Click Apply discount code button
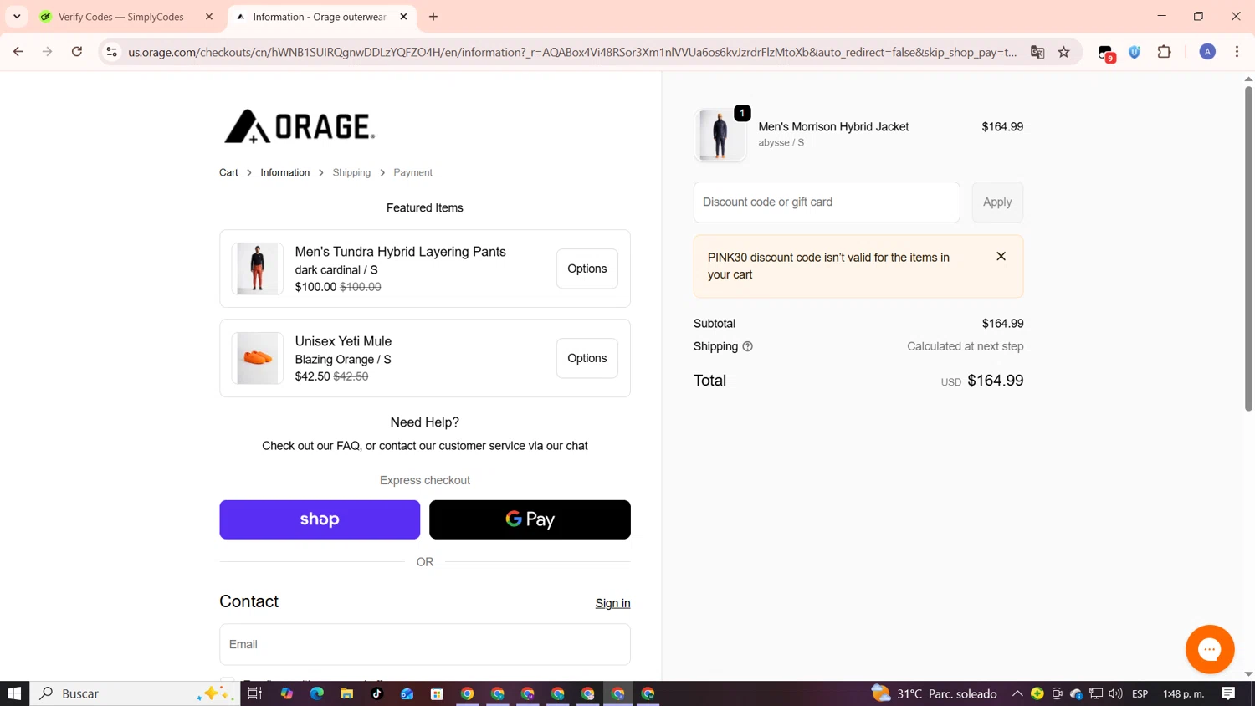Screen dimensions: 1255x706 coord(997,202)
